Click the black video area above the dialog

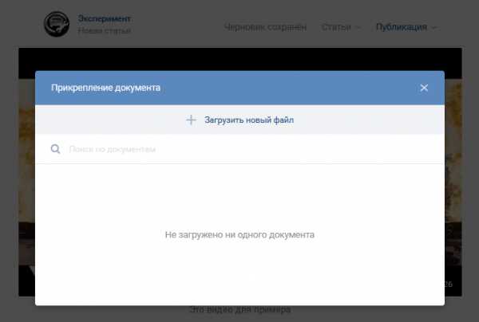(239, 59)
